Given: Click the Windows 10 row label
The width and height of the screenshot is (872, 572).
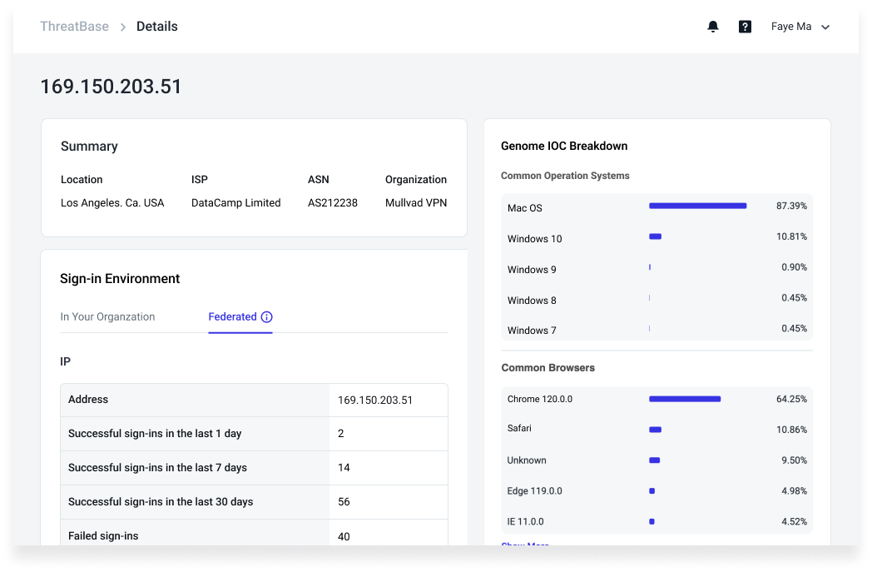Looking at the screenshot, I should pyautogui.click(x=534, y=239).
